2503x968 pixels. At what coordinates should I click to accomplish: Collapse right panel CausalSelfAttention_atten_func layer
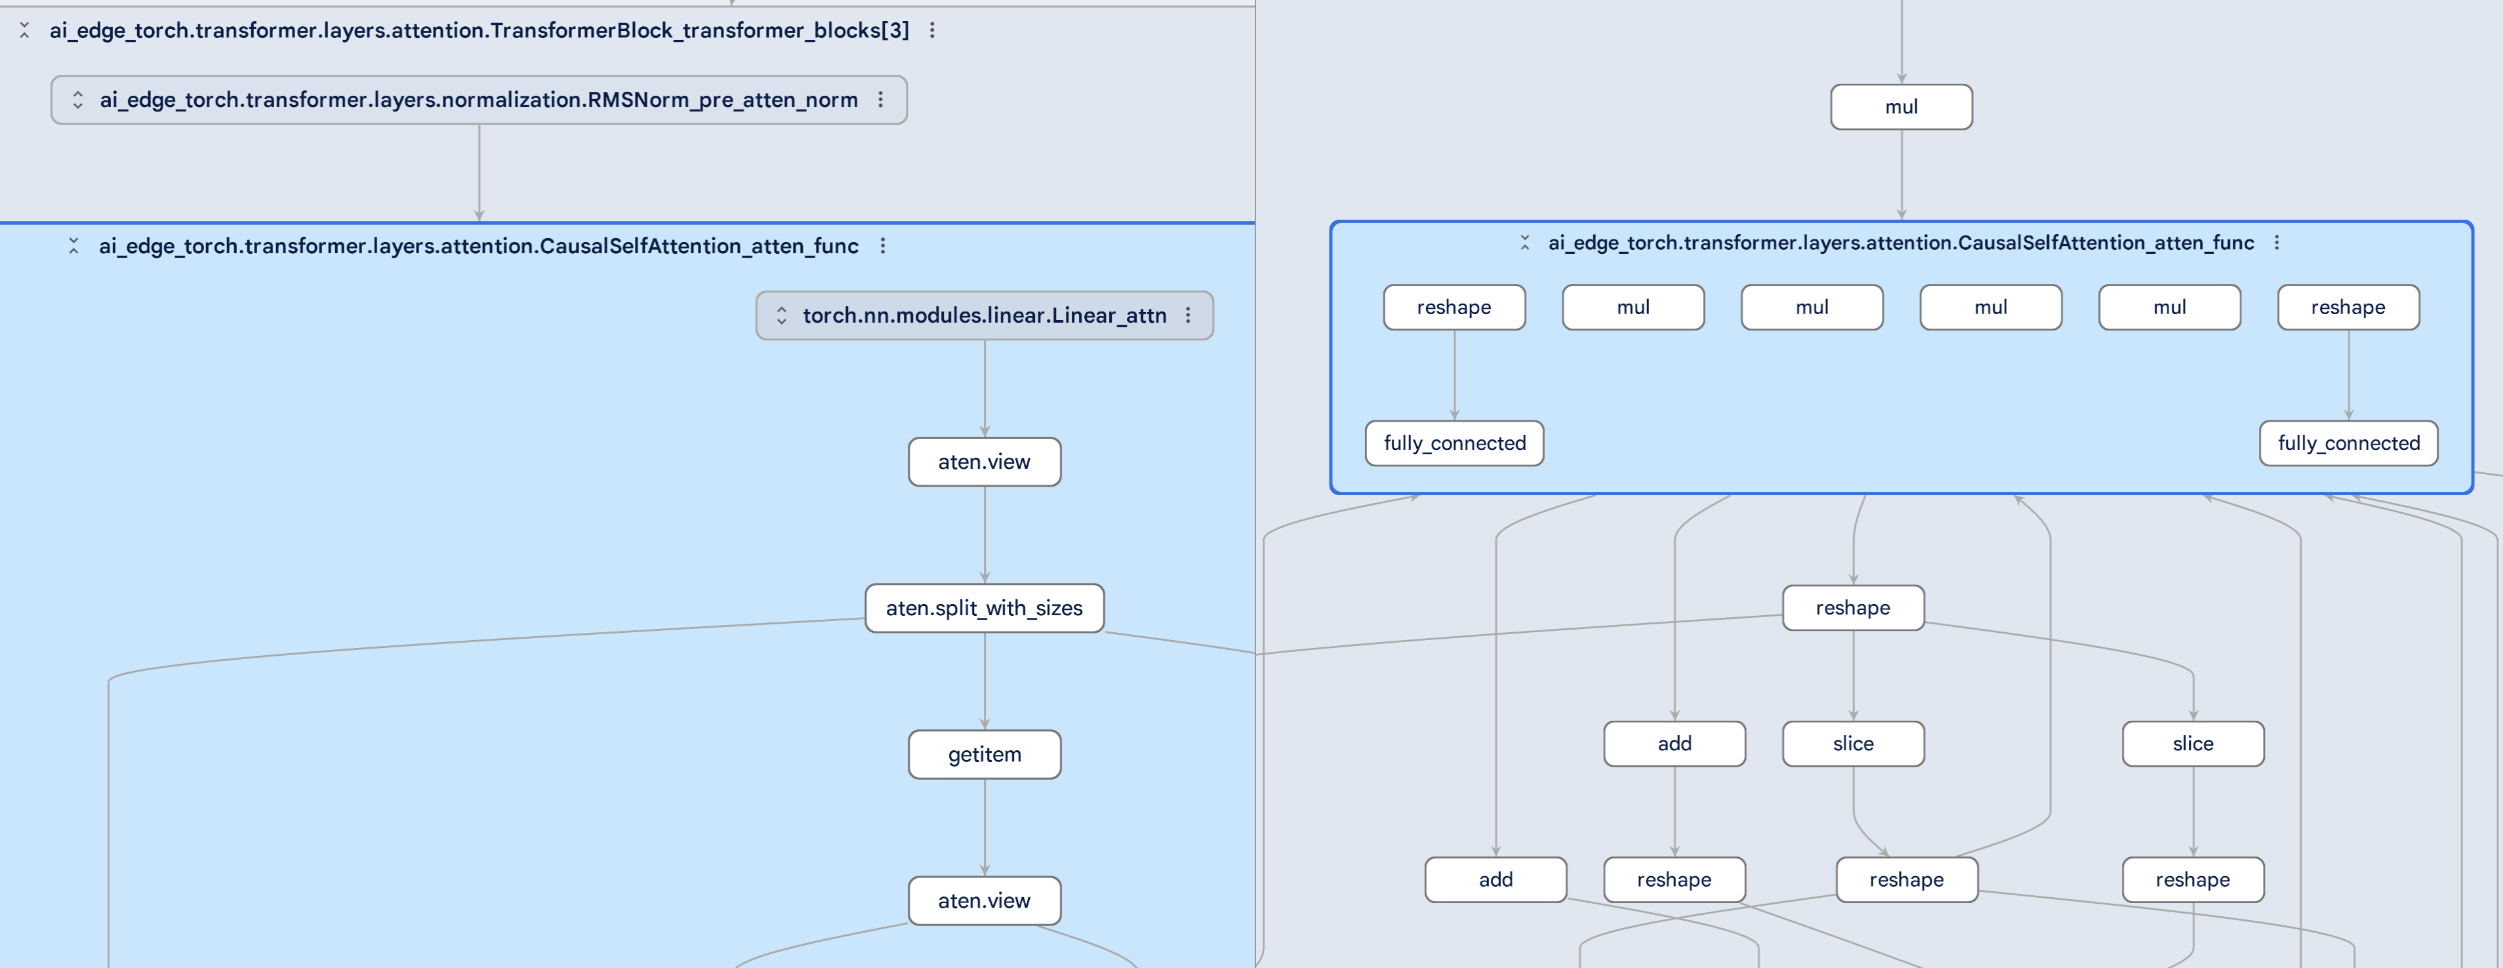coord(1524,243)
